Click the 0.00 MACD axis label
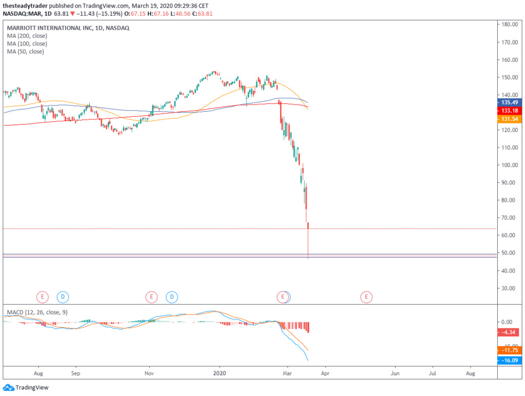Viewport: 525px width, 396px height. coord(507,322)
